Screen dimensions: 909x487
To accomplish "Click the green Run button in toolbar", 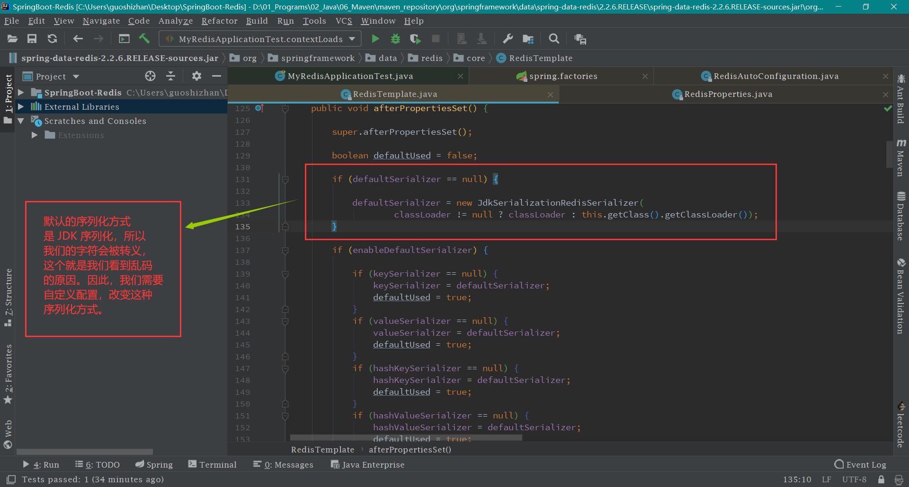I will [375, 39].
